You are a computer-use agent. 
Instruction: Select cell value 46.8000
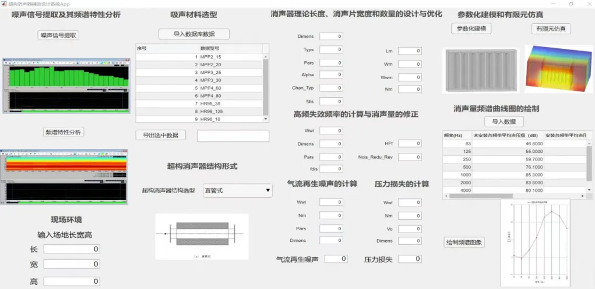(508, 144)
